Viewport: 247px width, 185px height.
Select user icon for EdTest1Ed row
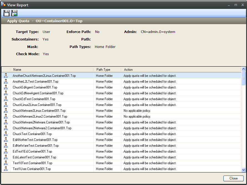pyautogui.click(x=6, y=151)
